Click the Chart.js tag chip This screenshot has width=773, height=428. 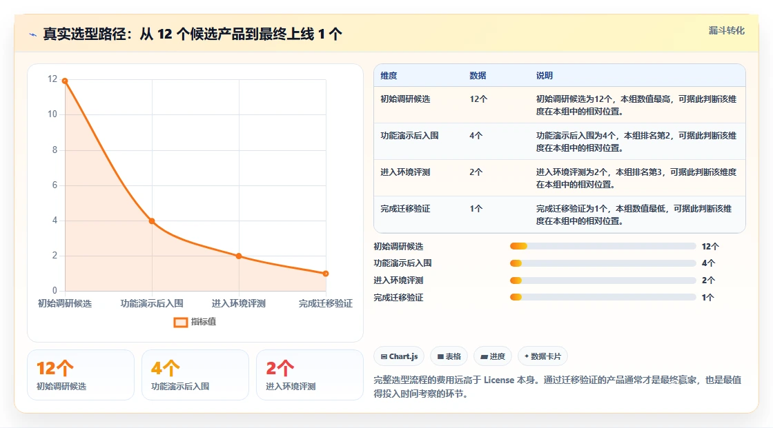pos(400,356)
